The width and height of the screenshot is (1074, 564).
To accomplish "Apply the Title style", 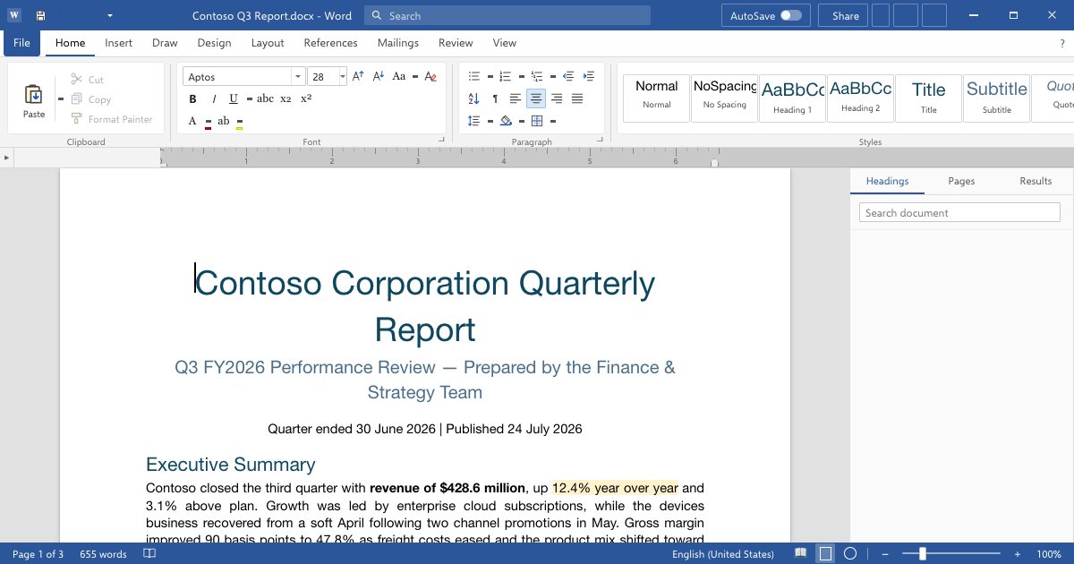I will coord(929,98).
